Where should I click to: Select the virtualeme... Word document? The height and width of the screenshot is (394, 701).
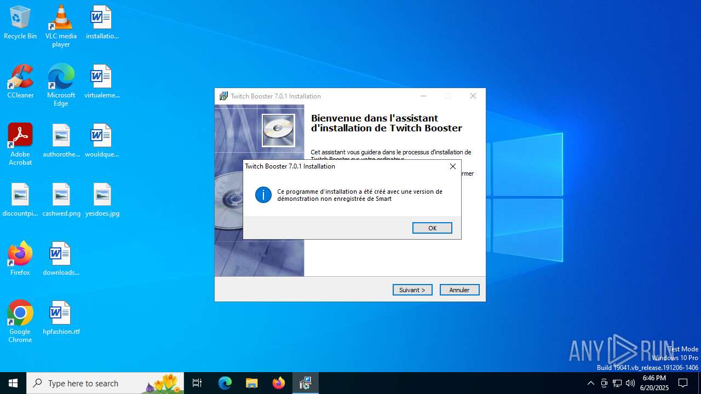(102, 82)
